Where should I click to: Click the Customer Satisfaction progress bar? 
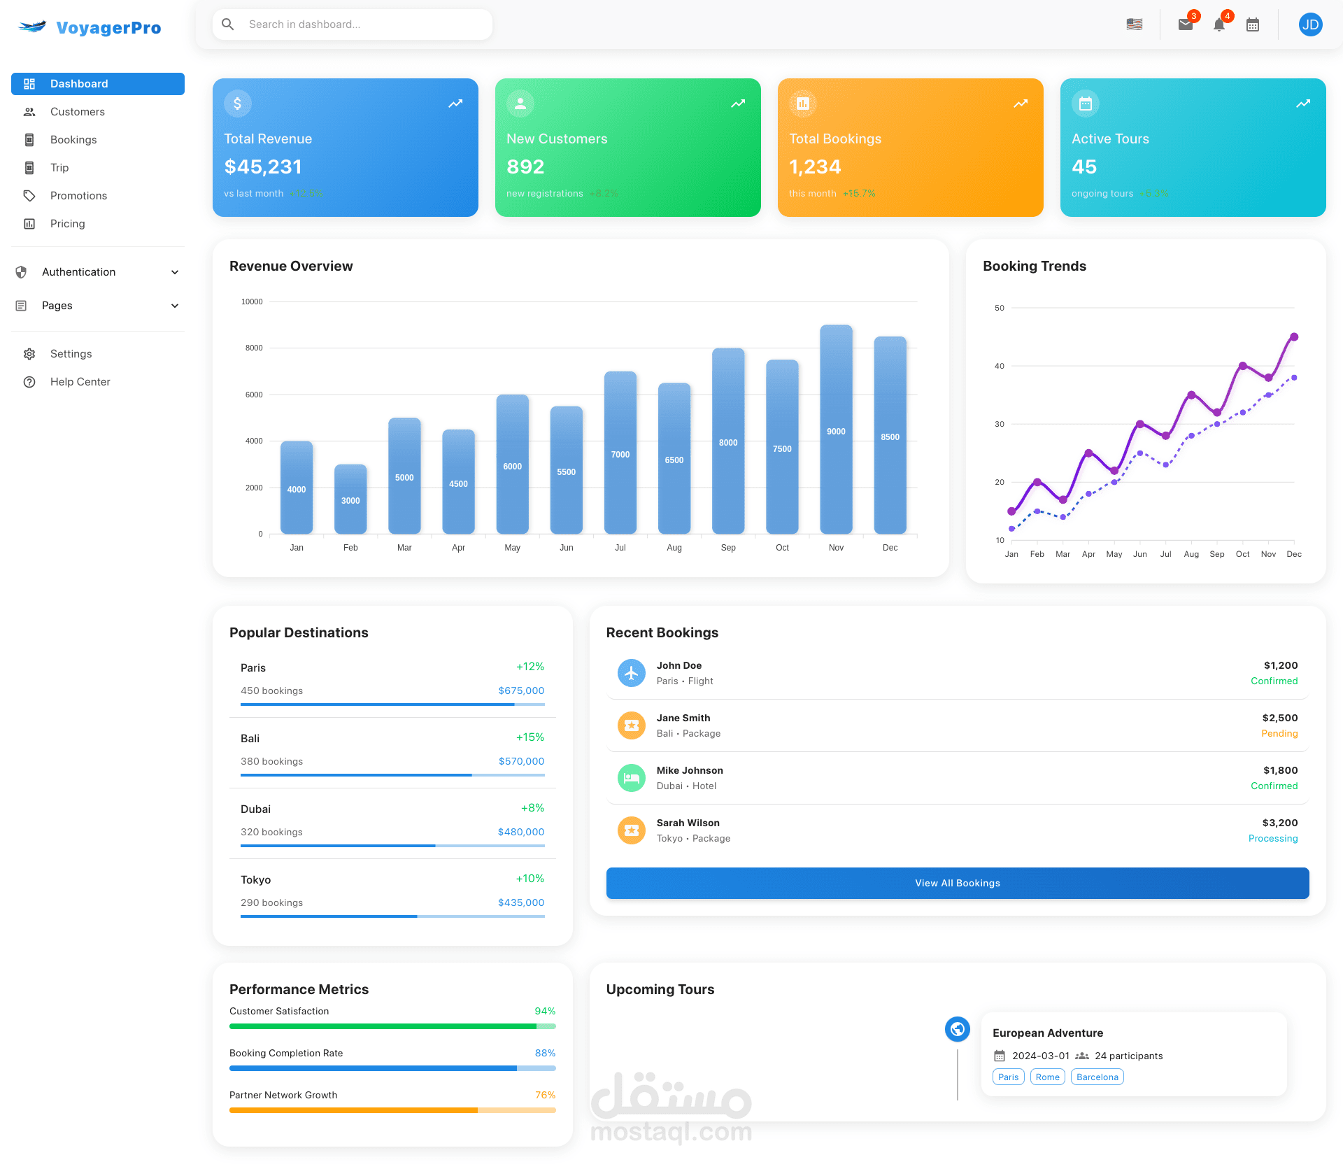pos(392,1026)
